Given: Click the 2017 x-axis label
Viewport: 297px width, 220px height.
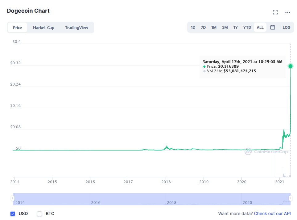Looking at the screenshot, I should tap(128, 182).
